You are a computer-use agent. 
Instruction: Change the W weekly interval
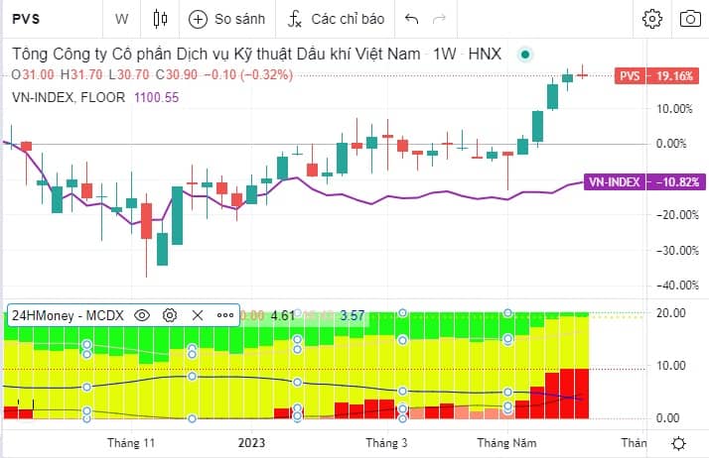(x=121, y=19)
